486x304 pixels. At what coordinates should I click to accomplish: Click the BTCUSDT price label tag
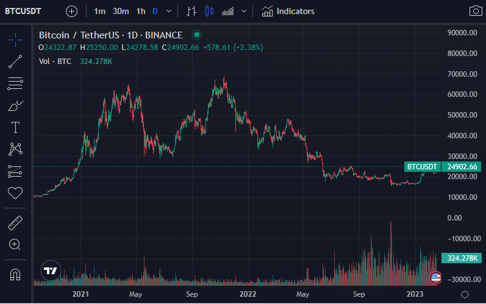point(422,167)
